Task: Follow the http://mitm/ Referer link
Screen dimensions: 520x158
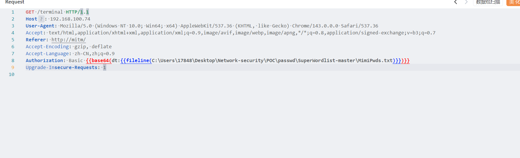Action: pyautogui.click(x=69, y=40)
